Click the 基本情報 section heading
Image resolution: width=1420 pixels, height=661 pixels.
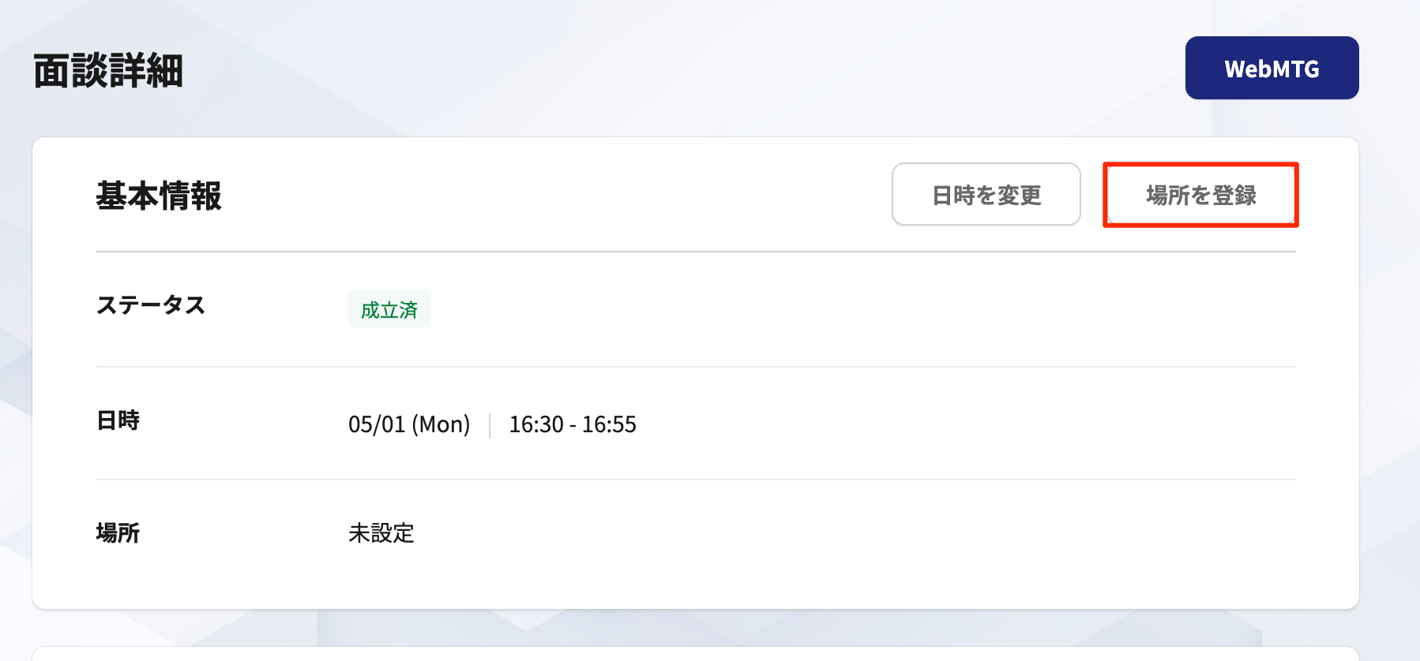[x=159, y=196]
